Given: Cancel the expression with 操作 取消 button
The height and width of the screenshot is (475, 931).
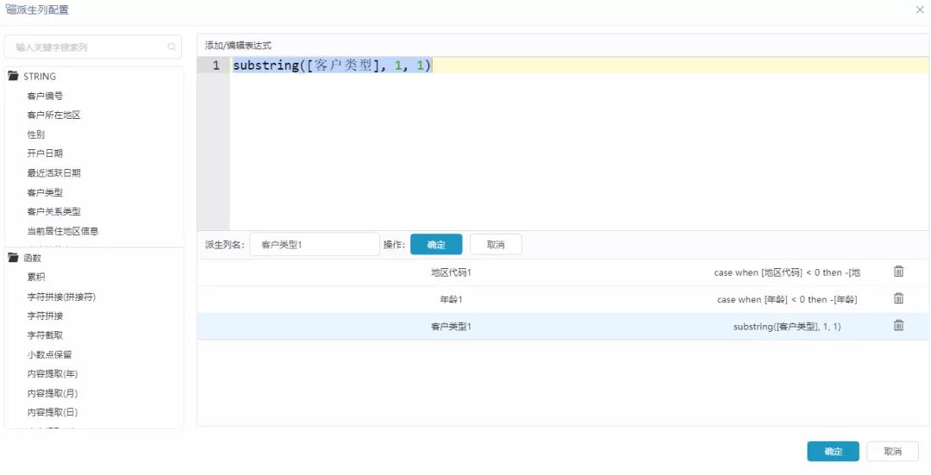Looking at the screenshot, I should (x=496, y=244).
